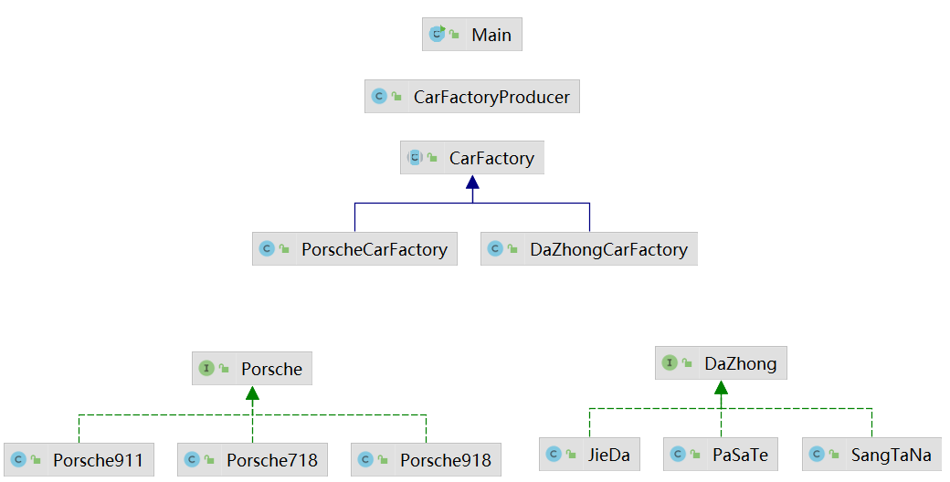
Task: Click the public lock icon on DaZhongCarFactory
Action: [513, 249]
